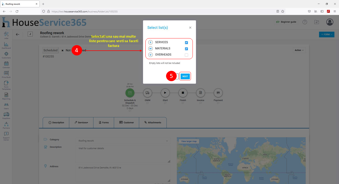The height and width of the screenshot is (184, 339).
Task: Select the Roofing rework browser tab
Action: [x=20, y=4]
